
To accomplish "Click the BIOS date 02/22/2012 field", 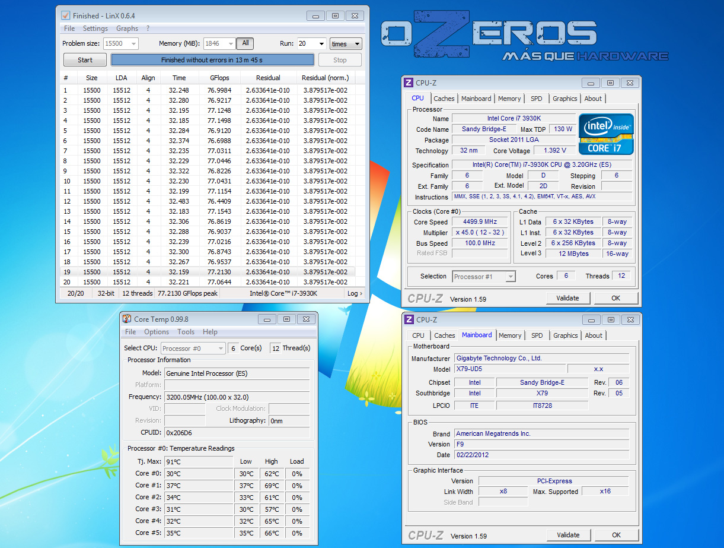I will click(x=541, y=455).
